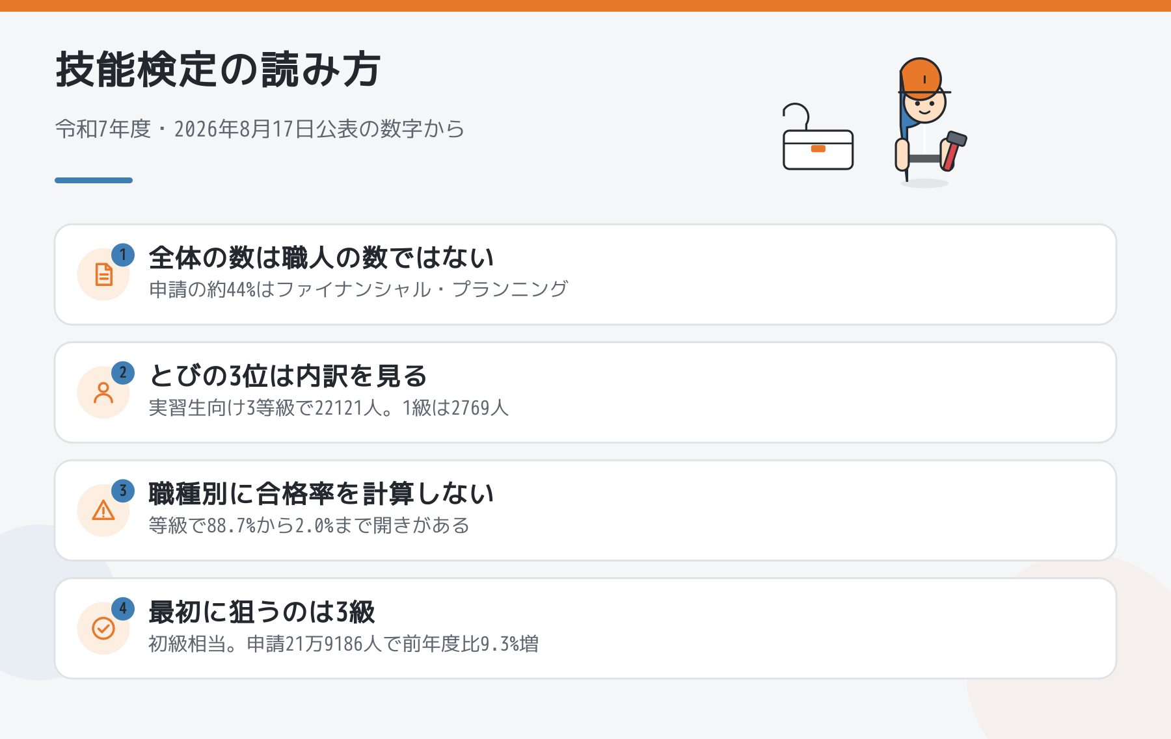The image size is (1171, 739).
Task: Click the blue number 1 badge
Action: [x=123, y=255]
